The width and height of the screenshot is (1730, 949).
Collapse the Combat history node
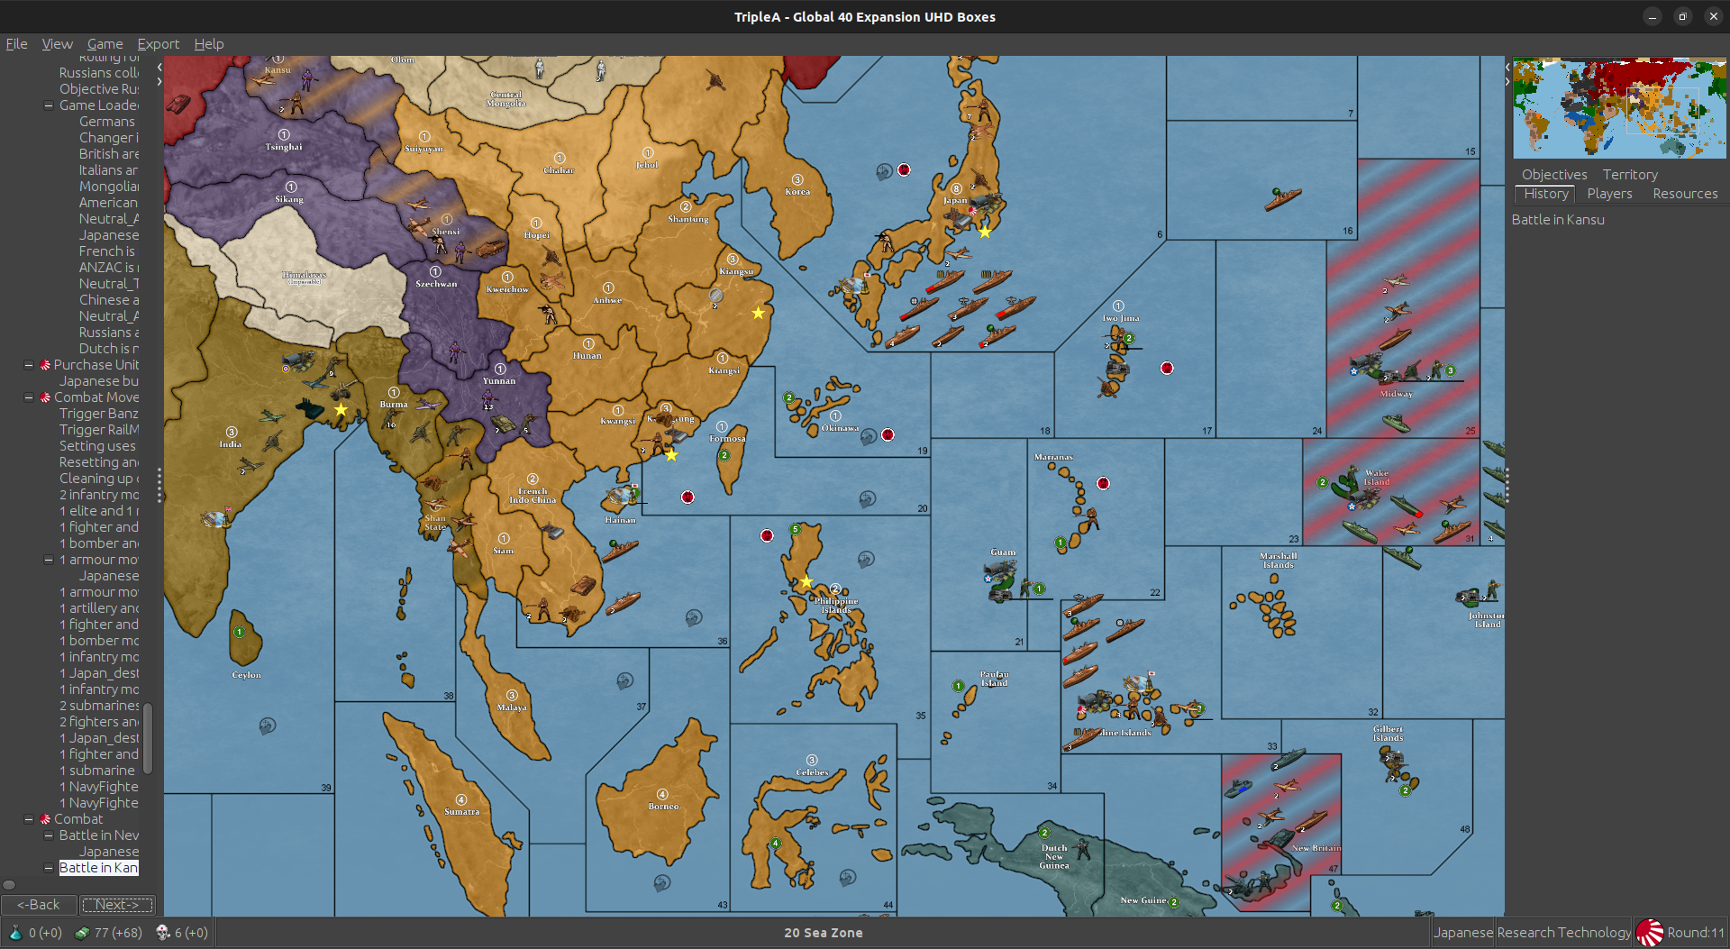click(29, 819)
